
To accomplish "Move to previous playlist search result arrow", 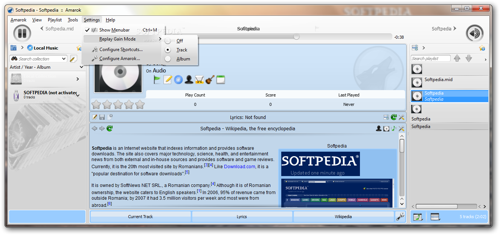I will click(457, 58).
